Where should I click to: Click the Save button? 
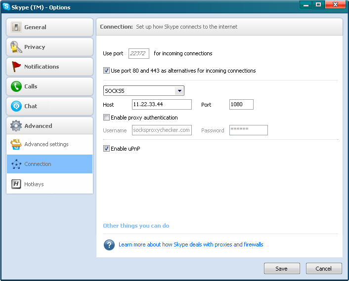282,269
